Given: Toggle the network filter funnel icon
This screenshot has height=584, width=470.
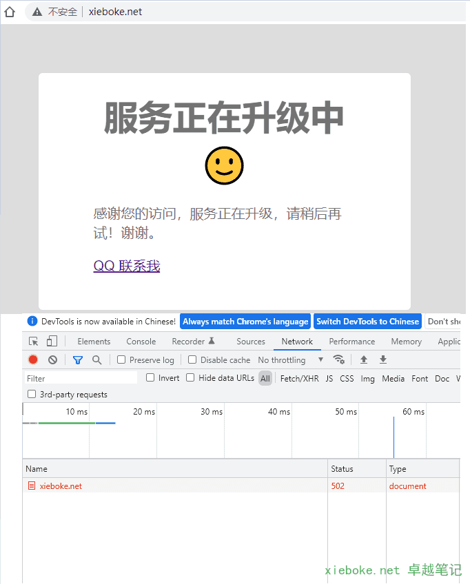Looking at the screenshot, I should pyautogui.click(x=78, y=359).
